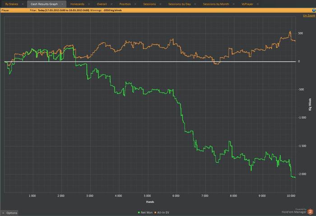Screen dimensions: 316x216
Task: Close the Holecards tab
Action: point(89,4)
